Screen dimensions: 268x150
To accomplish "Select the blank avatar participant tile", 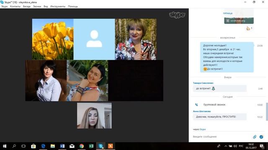I will (94, 39).
